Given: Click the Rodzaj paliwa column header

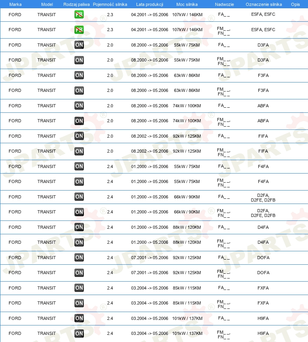Looking at the screenshot, I should 76,4.
